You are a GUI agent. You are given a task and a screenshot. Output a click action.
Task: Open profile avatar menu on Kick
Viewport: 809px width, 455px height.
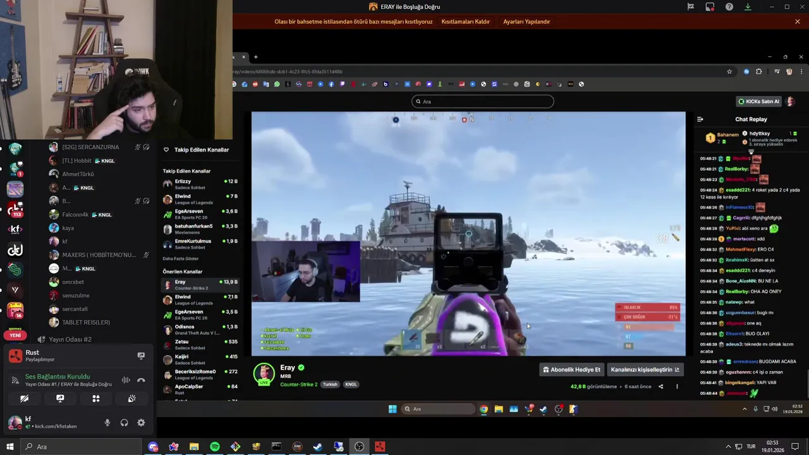[x=791, y=101]
